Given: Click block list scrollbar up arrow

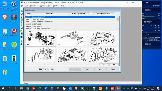Looking at the screenshot, I should (118, 17).
